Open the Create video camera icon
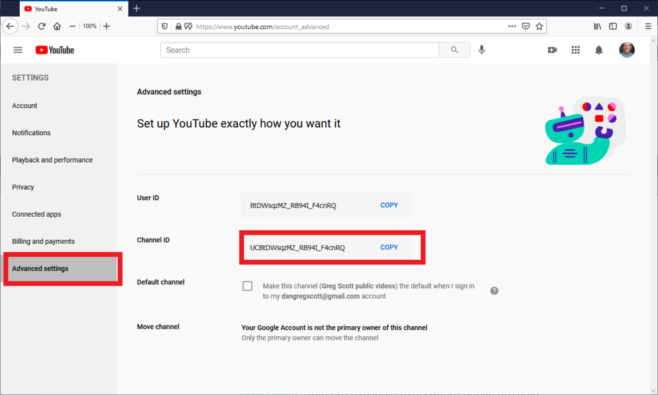Image resolution: width=658 pixels, height=395 pixels. [552, 50]
